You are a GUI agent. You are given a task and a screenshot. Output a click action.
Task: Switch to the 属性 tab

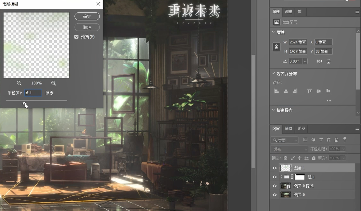pyautogui.click(x=276, y=12)
